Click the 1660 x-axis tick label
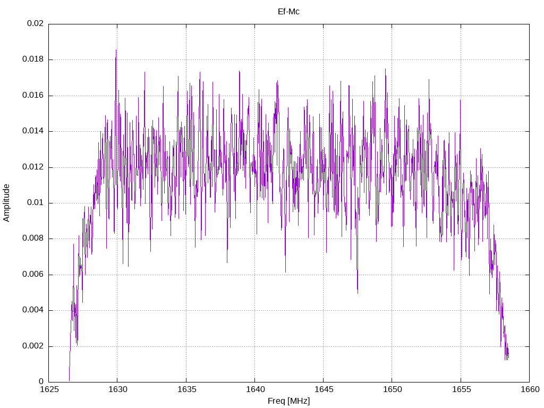The image size is (544, 408). [530, 389]
